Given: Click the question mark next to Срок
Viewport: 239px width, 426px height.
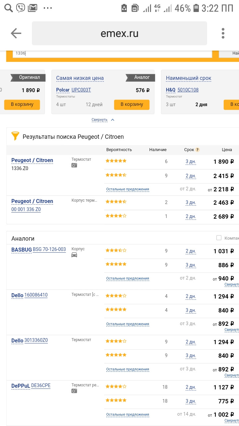Looking at the screenshot, I should [198, 150].
